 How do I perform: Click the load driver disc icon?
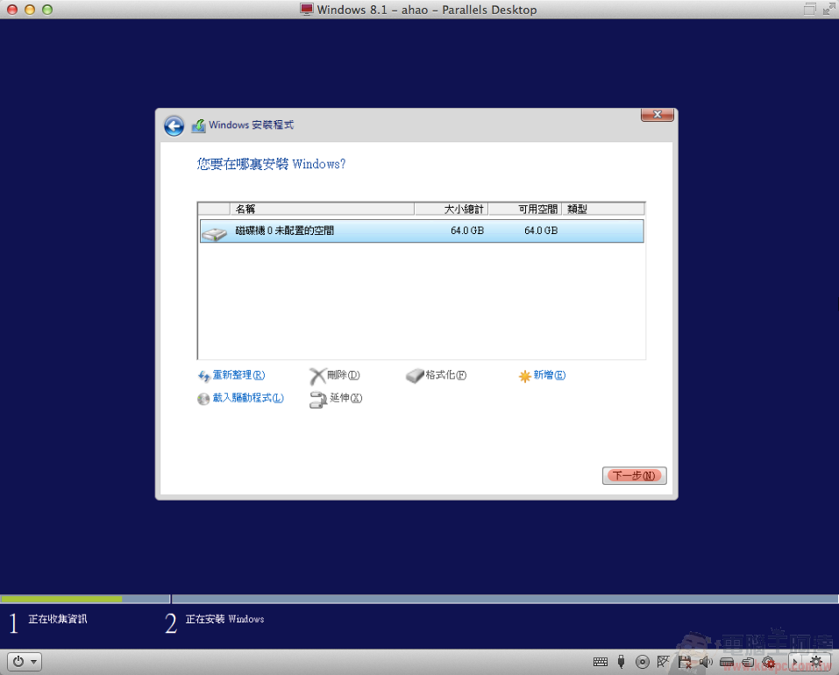click(203, 399)
